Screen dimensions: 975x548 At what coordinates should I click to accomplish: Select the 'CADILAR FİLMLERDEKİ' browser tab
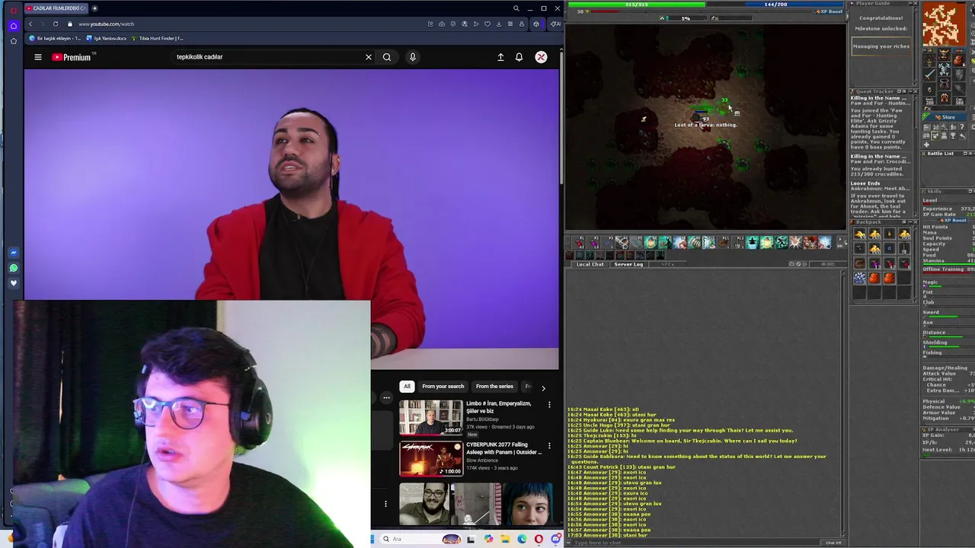click(55, 8)
